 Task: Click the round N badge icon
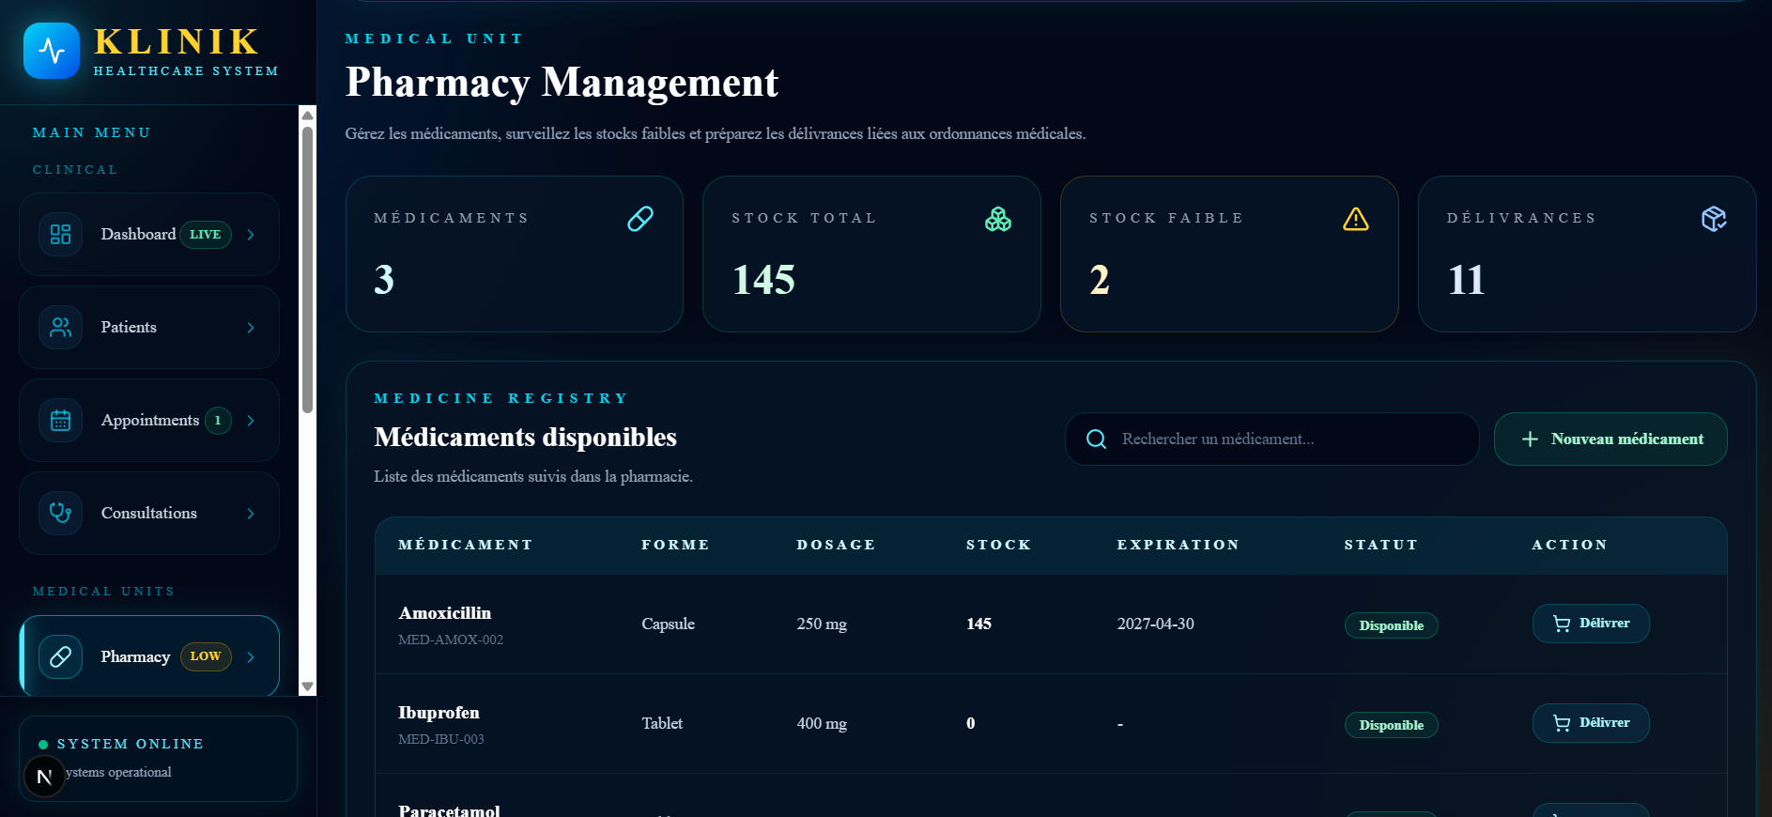[44, 777]
